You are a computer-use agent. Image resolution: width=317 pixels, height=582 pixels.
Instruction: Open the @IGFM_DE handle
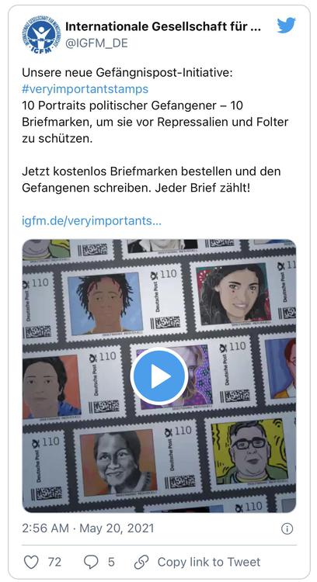96,43
